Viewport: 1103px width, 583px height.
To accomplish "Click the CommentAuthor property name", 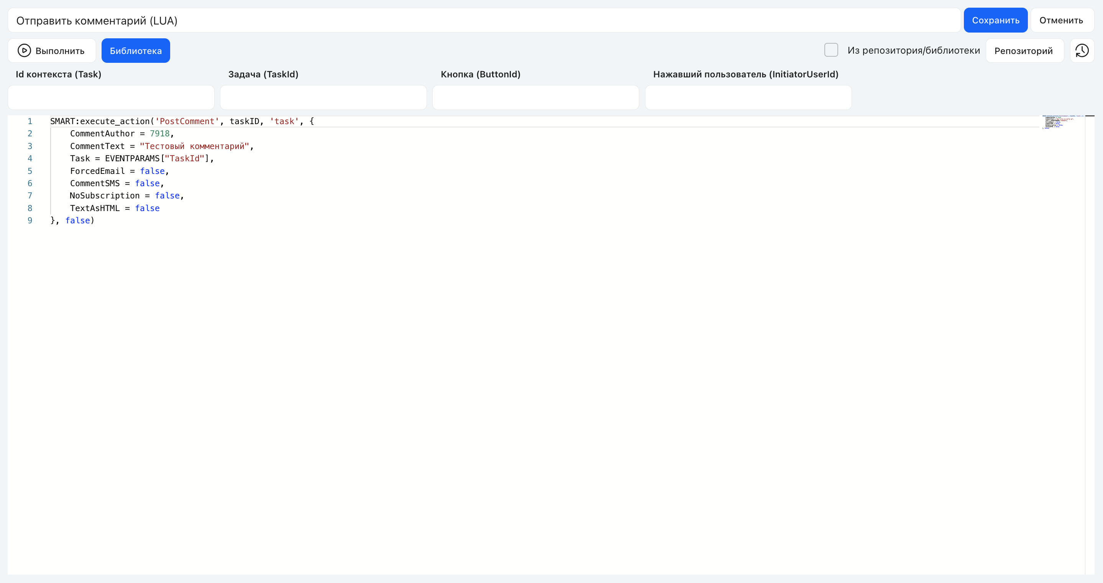I will coord(102,134).
